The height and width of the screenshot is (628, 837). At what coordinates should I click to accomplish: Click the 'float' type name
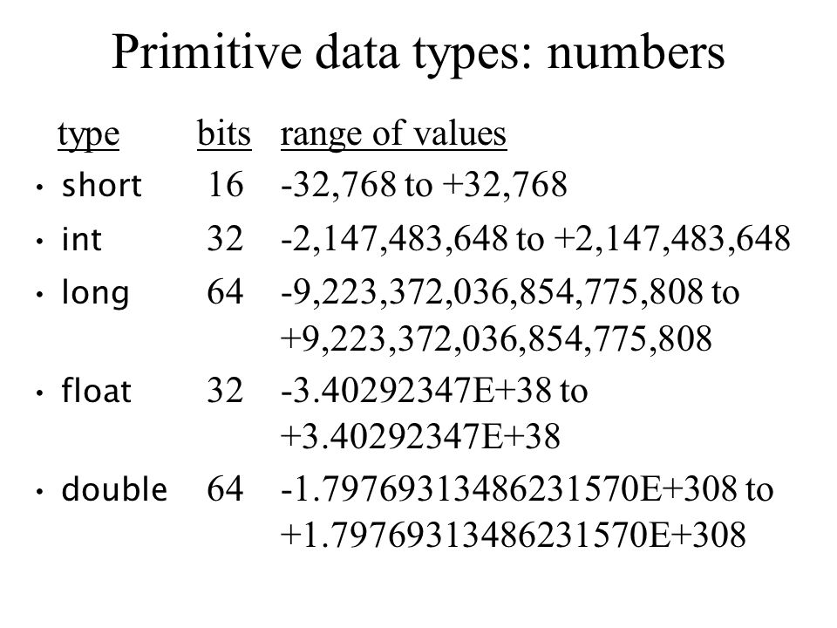(96, 391)
